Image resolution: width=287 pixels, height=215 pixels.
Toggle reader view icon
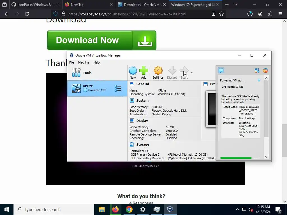point(213,14)
